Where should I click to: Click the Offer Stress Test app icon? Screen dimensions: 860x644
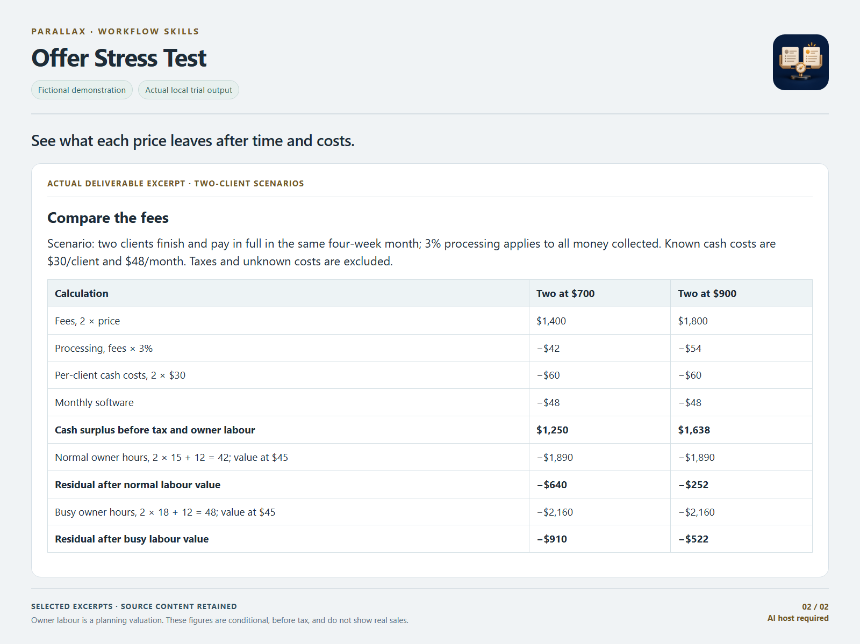[800, 62]
